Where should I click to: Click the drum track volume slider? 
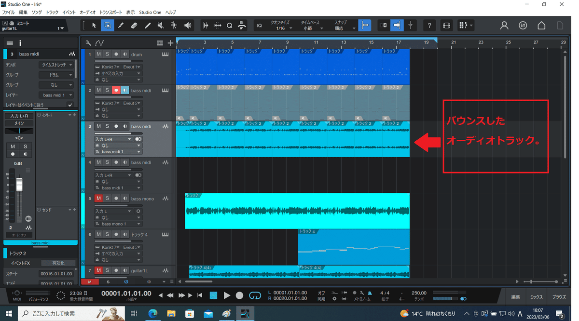pyautogui.click(x=118, y=61)
